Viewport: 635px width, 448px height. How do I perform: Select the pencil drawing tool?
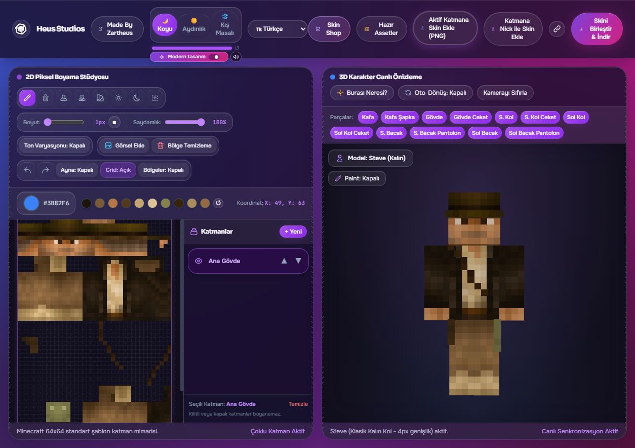(x=27, y=98)
